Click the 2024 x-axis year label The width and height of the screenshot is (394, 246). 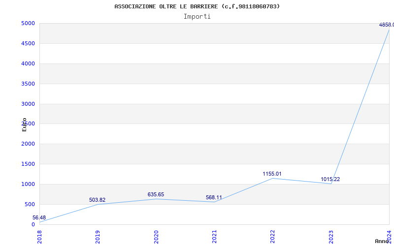click(x=389, y=237)
